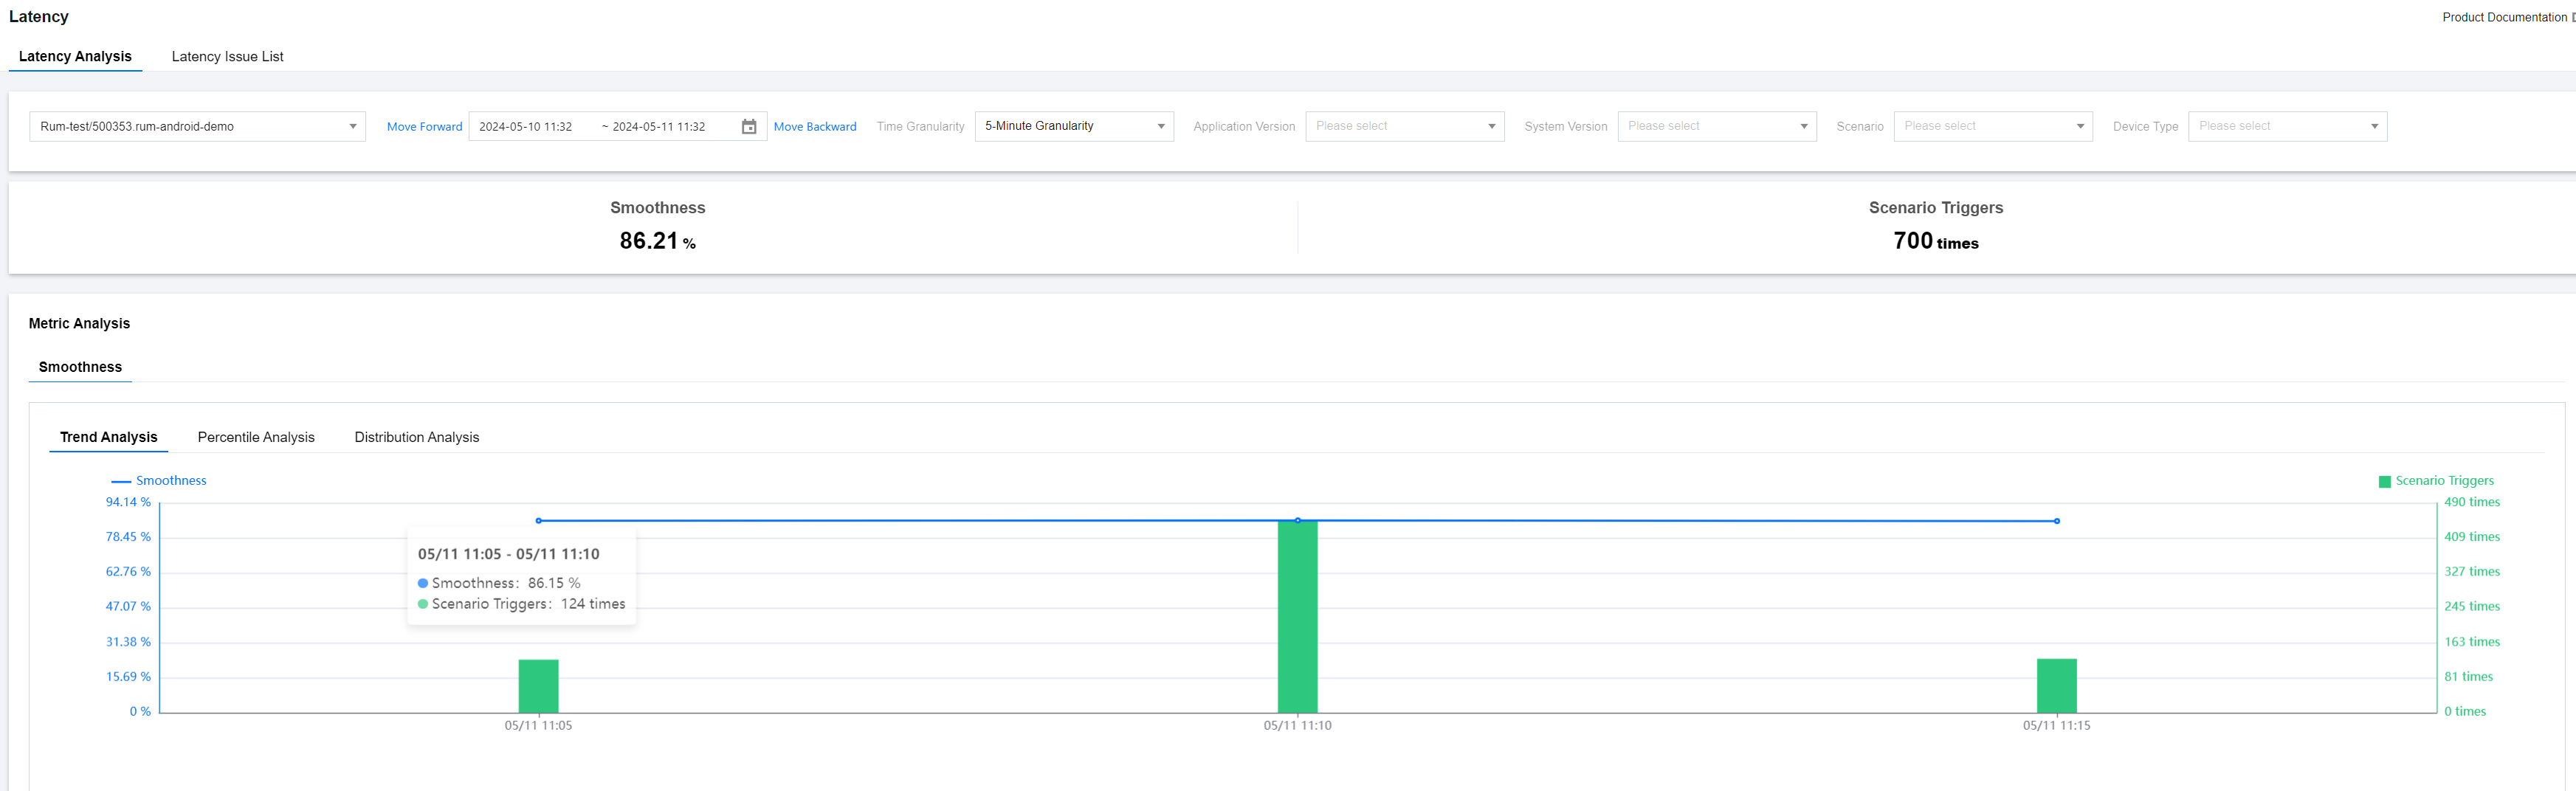
Task: Expand the Rum-test application dropdown
Action: 197,127
